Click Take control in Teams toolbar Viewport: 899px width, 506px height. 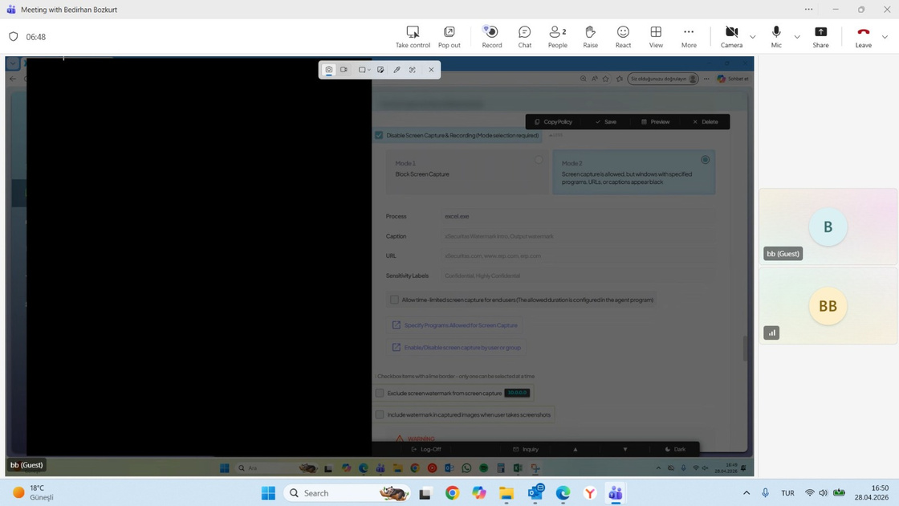click(x=413, y=37)
